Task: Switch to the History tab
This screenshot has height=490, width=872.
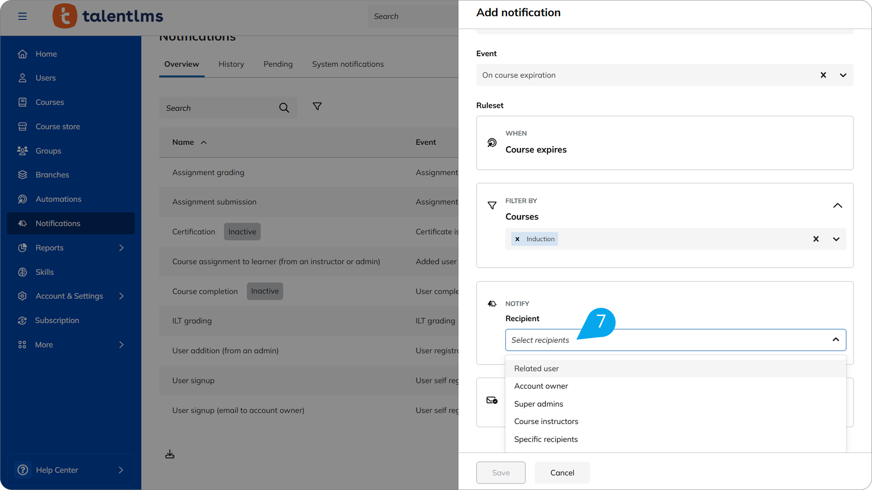Action: pos(231,64)
